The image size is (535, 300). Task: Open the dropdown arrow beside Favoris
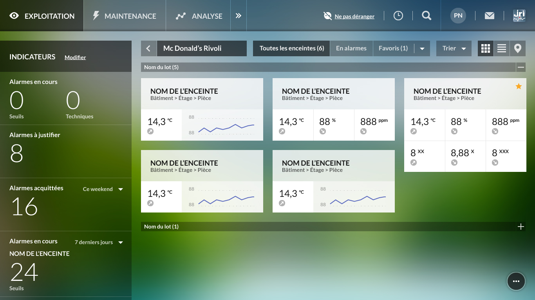[x=422, y=49]
